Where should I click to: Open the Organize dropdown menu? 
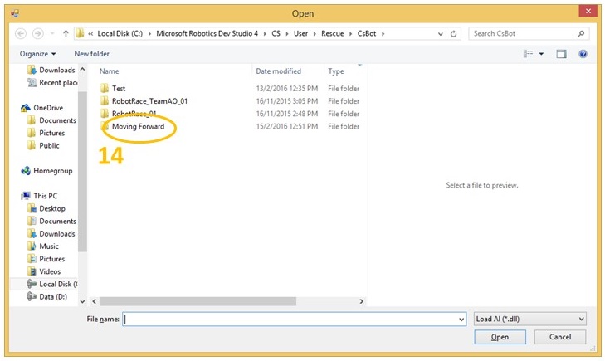click(38, 54)
